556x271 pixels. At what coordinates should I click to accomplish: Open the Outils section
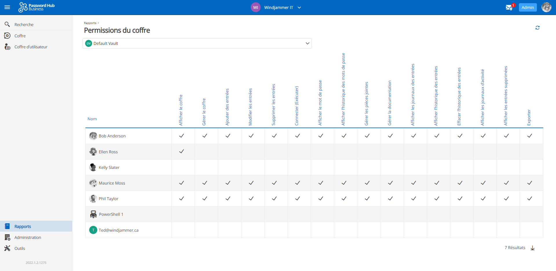point(20,248)
